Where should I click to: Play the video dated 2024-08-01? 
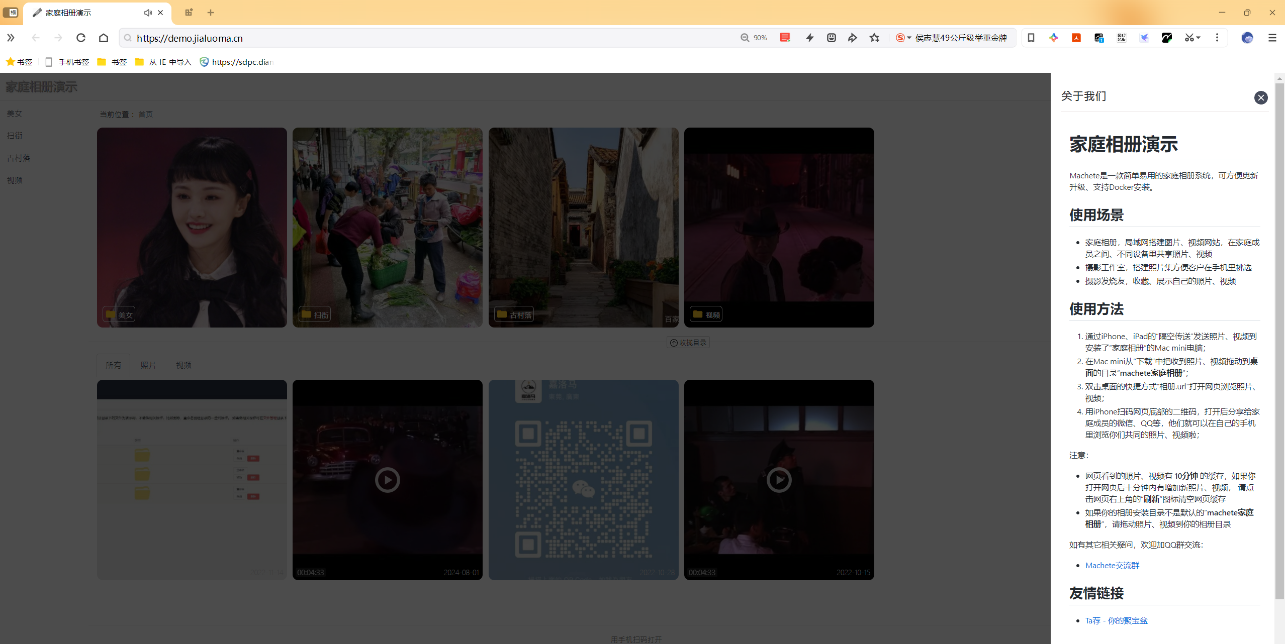[388, 480]
